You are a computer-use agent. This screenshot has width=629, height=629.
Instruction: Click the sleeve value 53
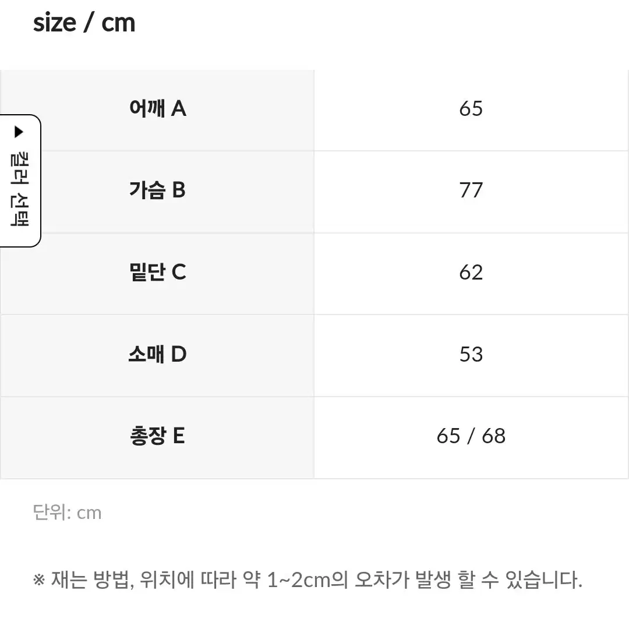point(471,354)
